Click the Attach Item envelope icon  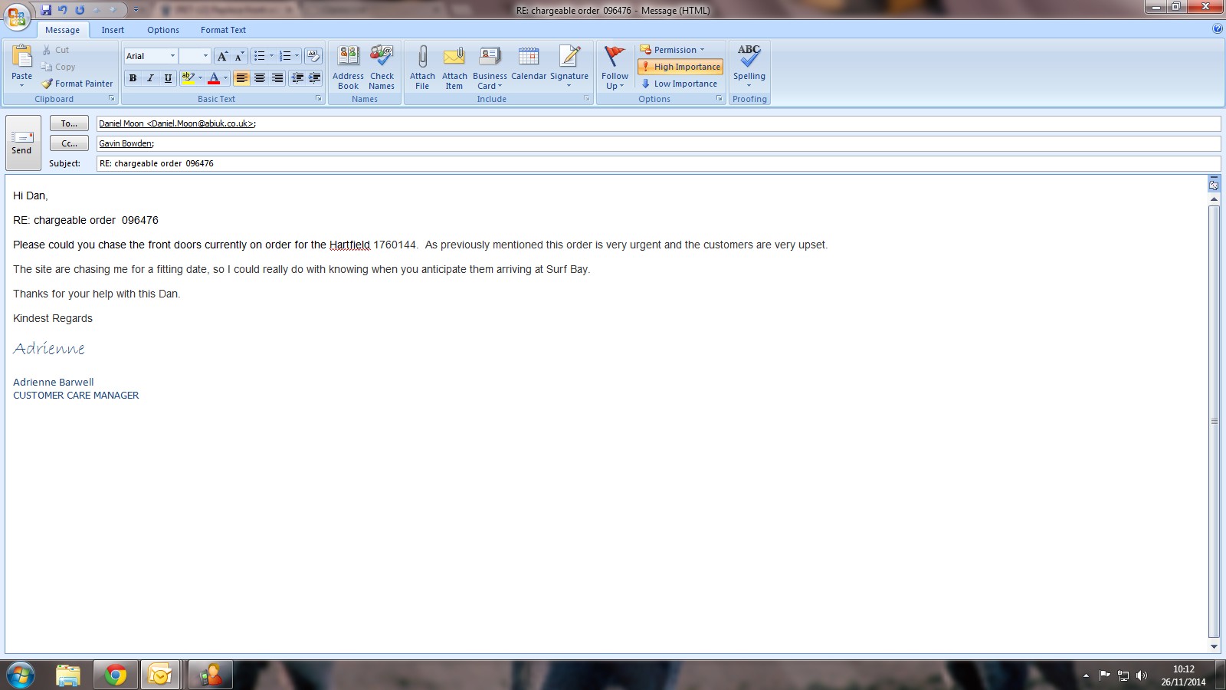point(454,58)
